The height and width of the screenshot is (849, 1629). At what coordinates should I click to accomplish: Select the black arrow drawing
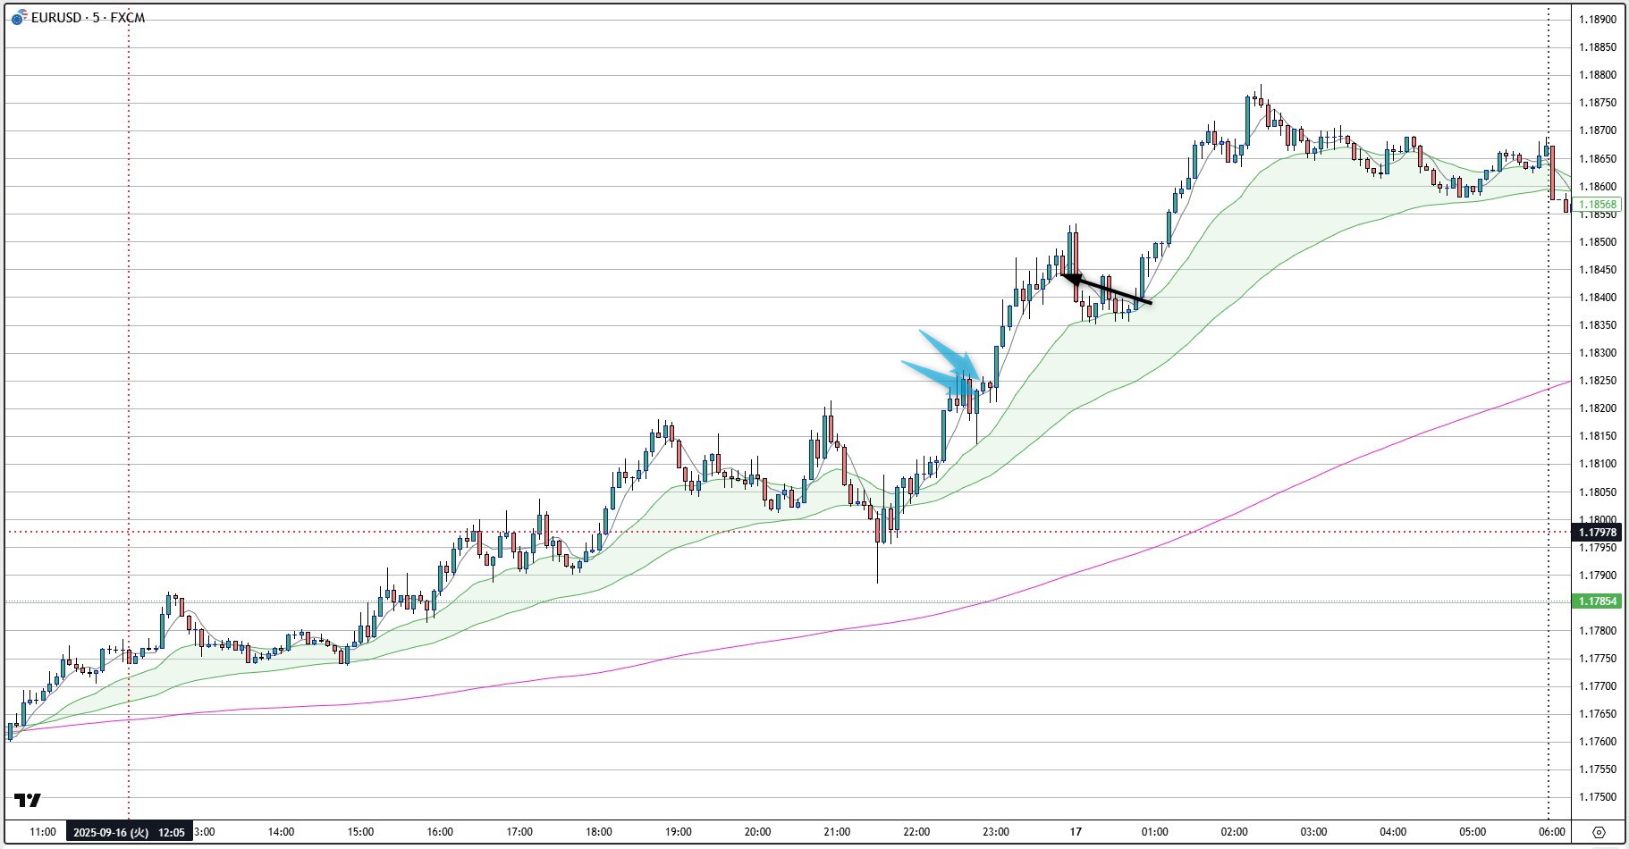coord(1106,290)
